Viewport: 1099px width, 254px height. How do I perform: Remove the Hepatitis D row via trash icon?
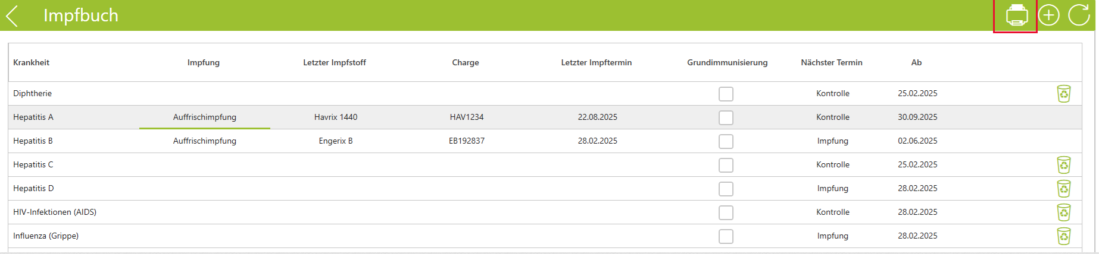(1064, 189)
